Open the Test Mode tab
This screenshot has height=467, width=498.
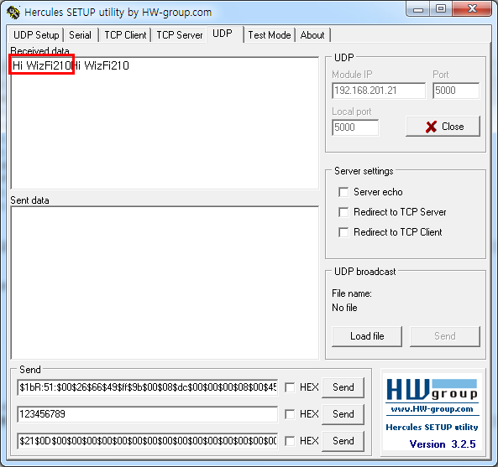click(270, 35)
